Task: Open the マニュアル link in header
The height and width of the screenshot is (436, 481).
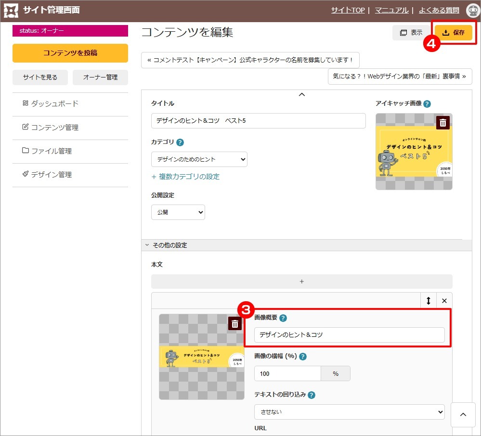Action: (391, 10)
